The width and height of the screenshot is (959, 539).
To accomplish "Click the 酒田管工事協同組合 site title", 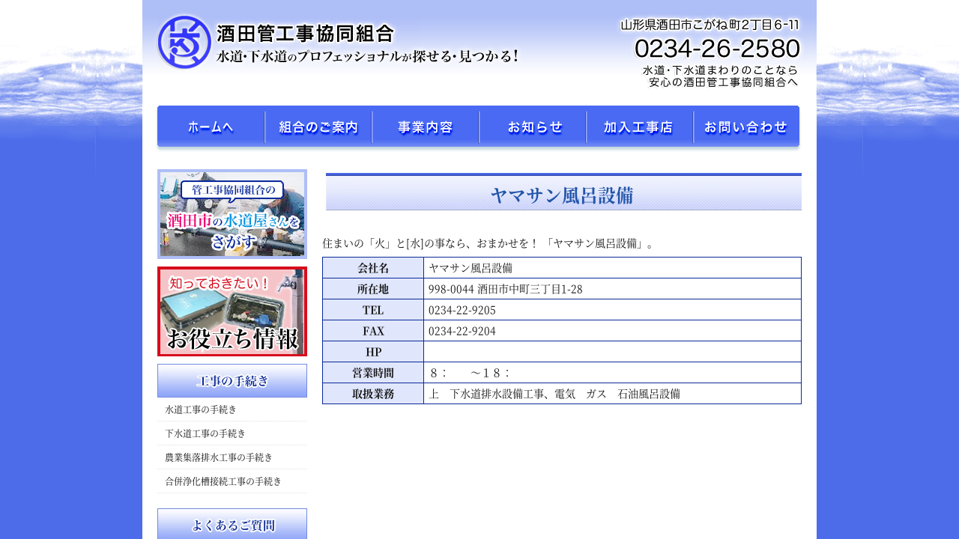I will (x=305, y=34).
